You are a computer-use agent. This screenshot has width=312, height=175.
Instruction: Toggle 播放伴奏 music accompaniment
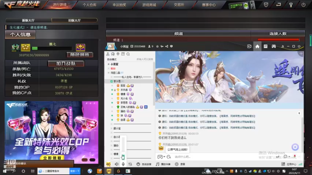click(x=163, y=164)
